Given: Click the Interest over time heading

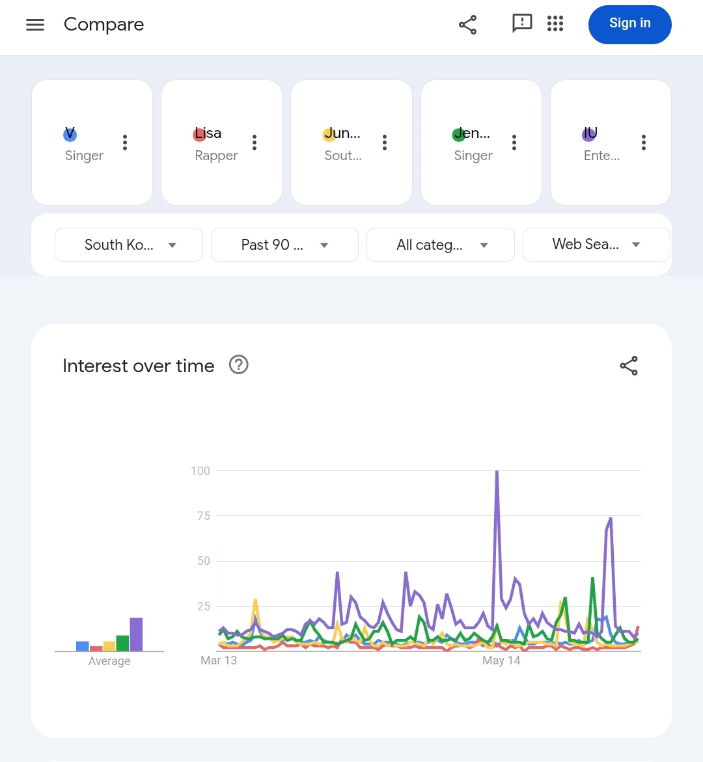Looking at the screenshot, I should pos(139,366).
